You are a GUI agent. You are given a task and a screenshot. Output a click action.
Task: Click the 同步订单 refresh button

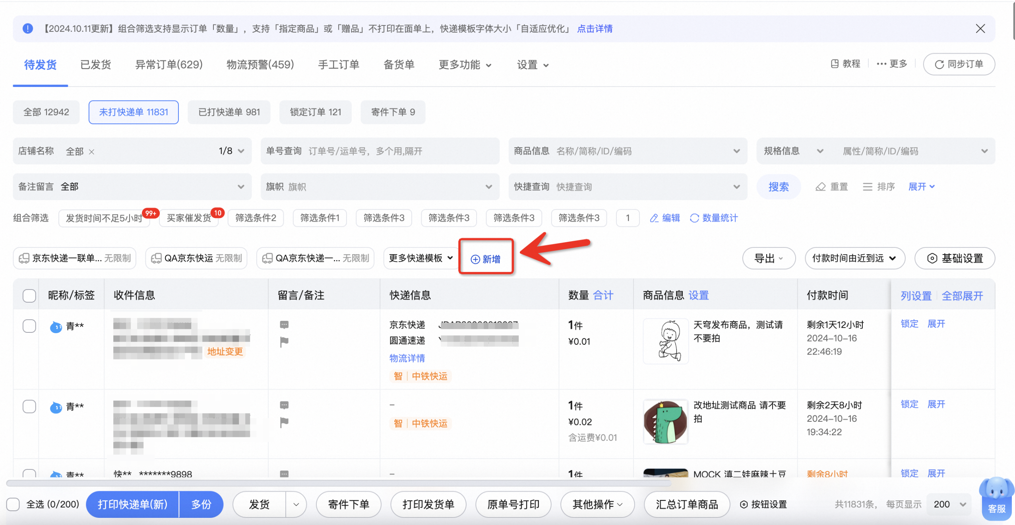pos(959,64)
